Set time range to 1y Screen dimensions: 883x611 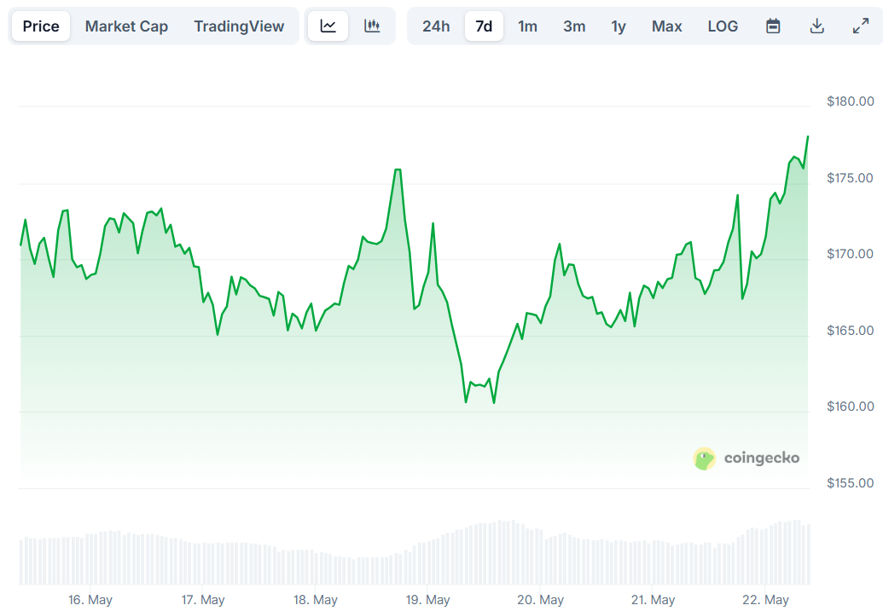pyautogui.click(x=619, y=26)
